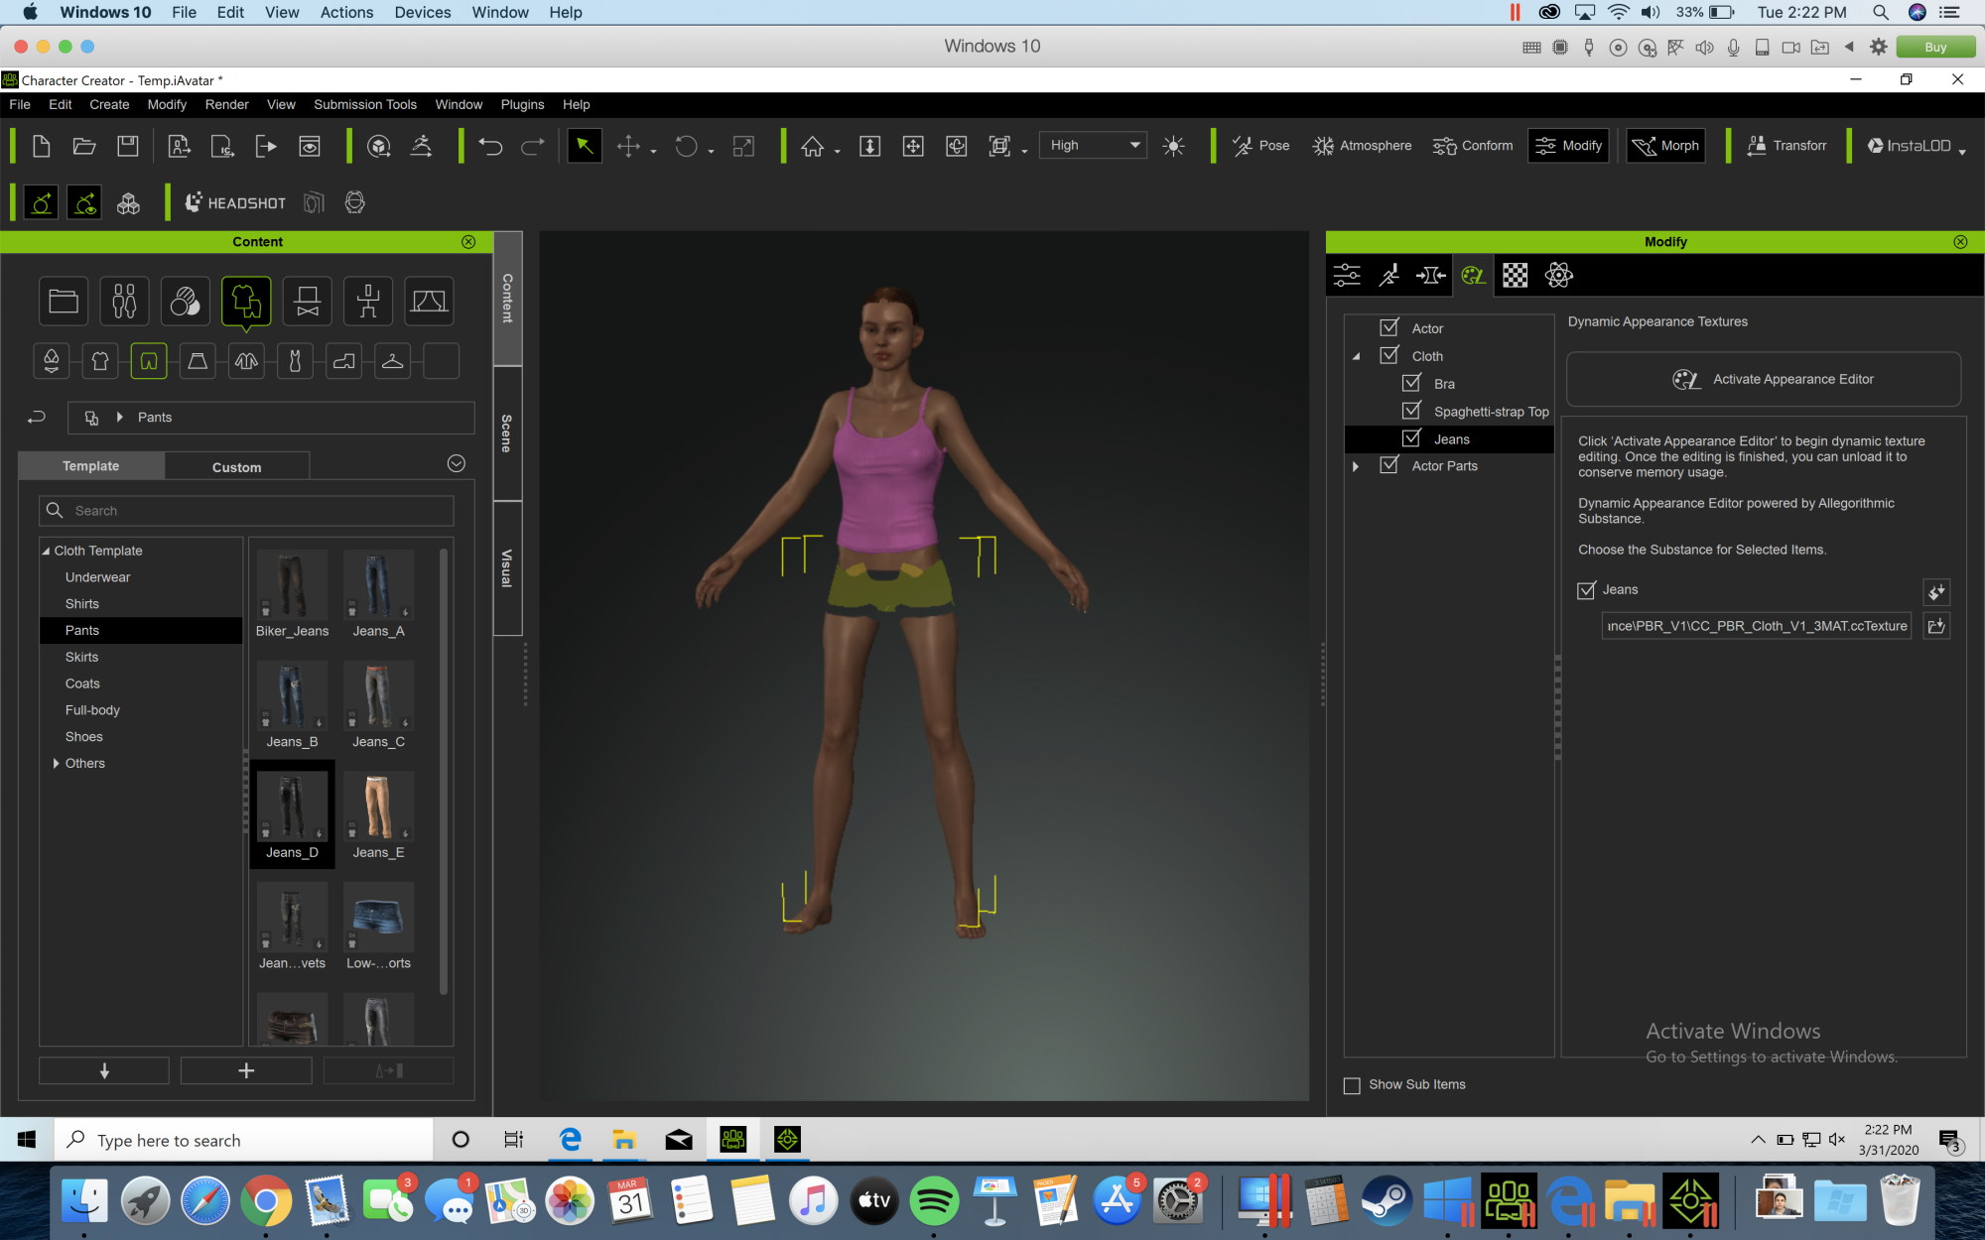Viewport: 1985px width, 1240px height.
Task: Open the InstaLOD dropdown arrow
Action: (1962, 151)
